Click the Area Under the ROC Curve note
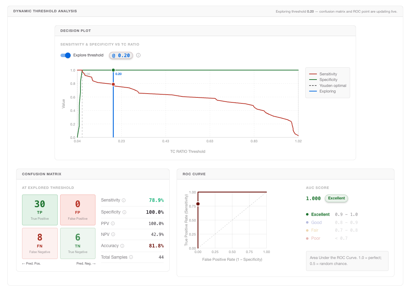This screenshot has height=293, width=412. click(x=347, y=261)
